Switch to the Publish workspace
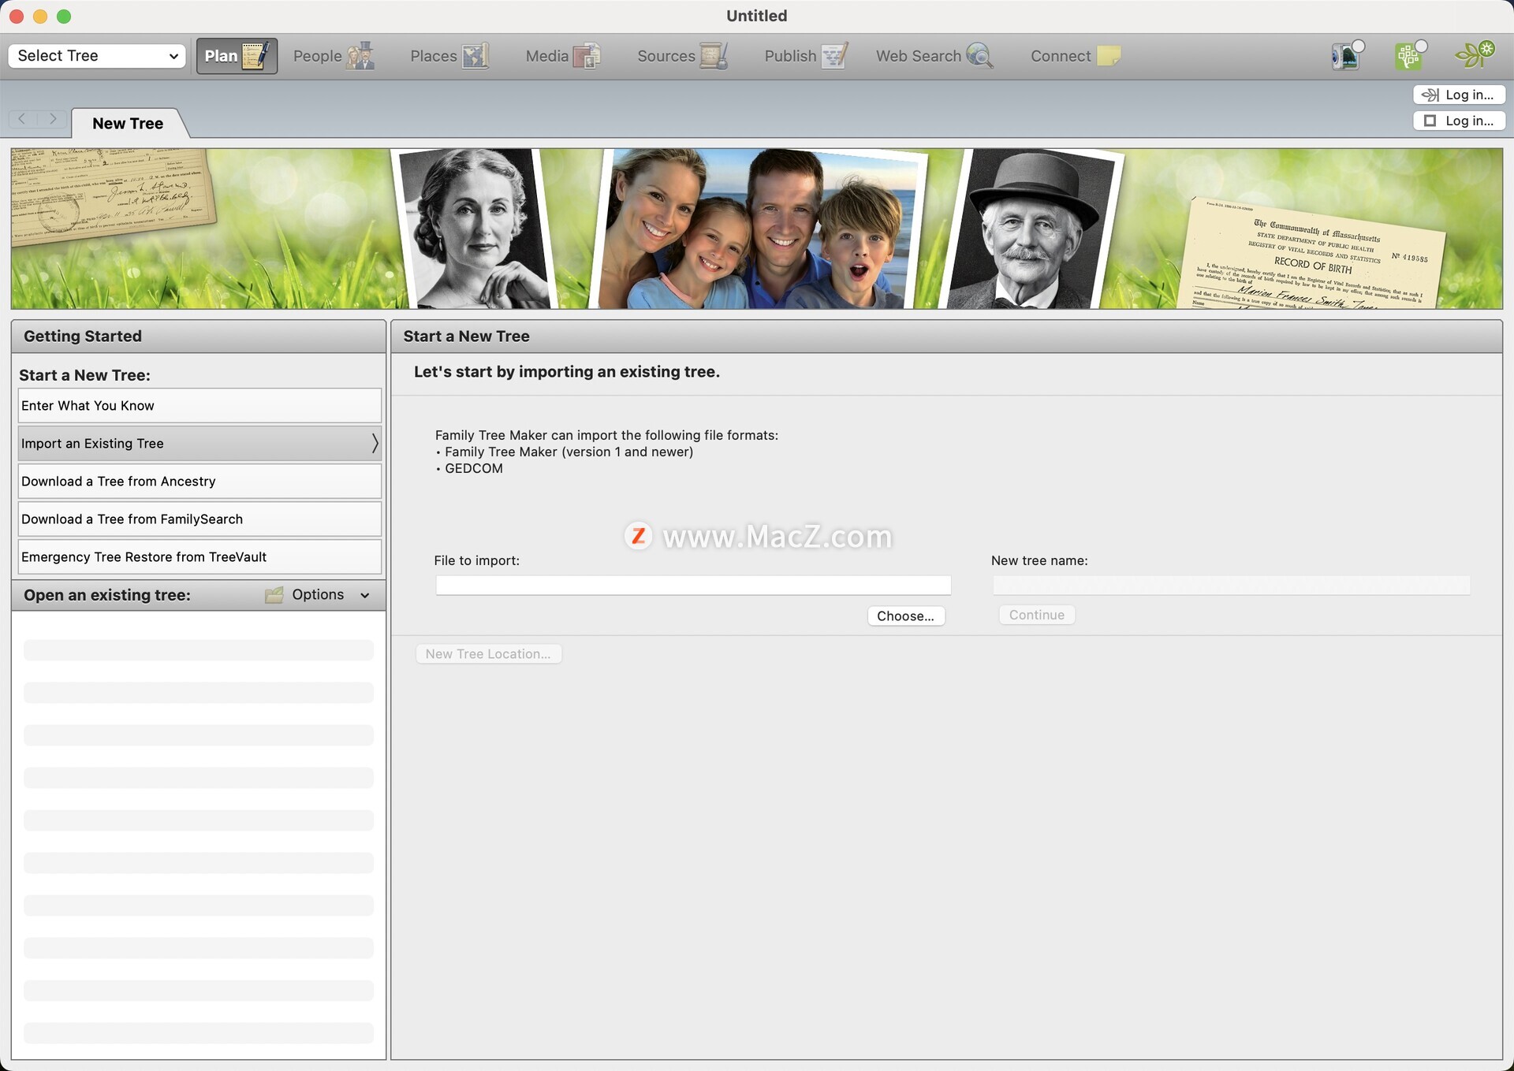The height and width of the screenshot is (1071, 1514). (x=805, y=56)
